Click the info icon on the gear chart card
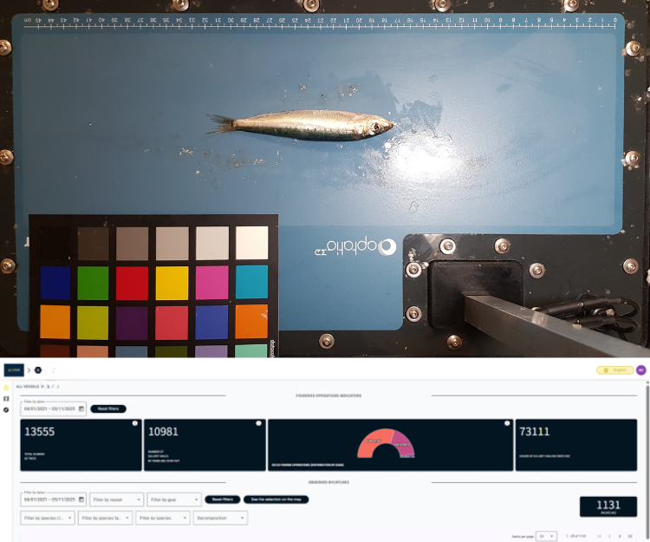Viewport: 650px width, 542px height. click(x=506, y=423)
